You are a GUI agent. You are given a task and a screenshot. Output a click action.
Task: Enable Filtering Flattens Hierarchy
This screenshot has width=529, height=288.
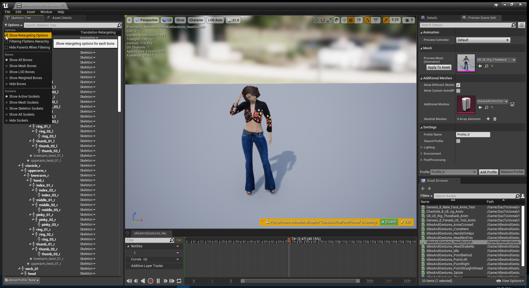6,41
